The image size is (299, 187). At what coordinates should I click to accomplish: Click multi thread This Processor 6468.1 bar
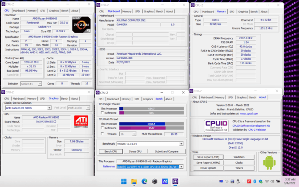click(151, 124)
